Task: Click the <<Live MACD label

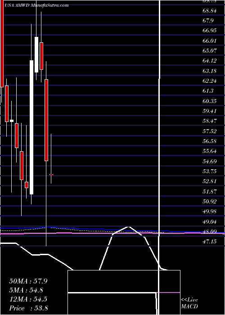Action: tap(189, 303)
